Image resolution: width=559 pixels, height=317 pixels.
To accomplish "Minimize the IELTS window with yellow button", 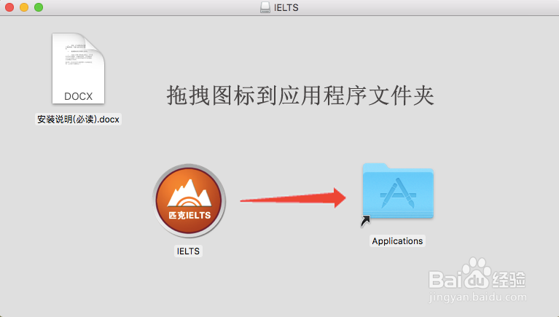I will pos(24,7).
